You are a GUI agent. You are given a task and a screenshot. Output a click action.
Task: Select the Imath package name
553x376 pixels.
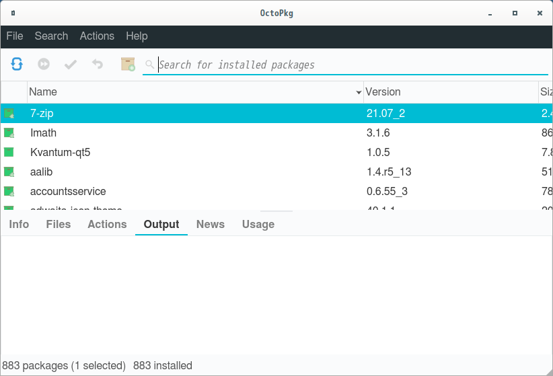pos(43,133)
